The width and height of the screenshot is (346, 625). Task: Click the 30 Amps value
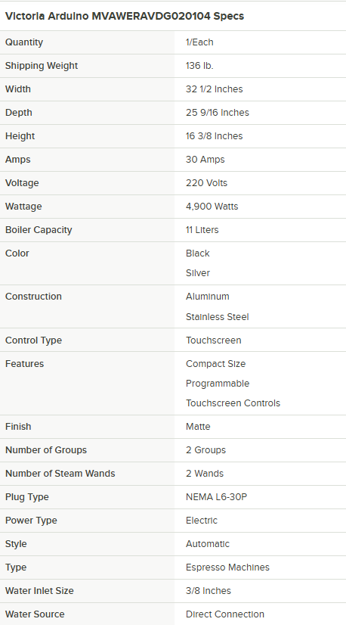point(205,160)
